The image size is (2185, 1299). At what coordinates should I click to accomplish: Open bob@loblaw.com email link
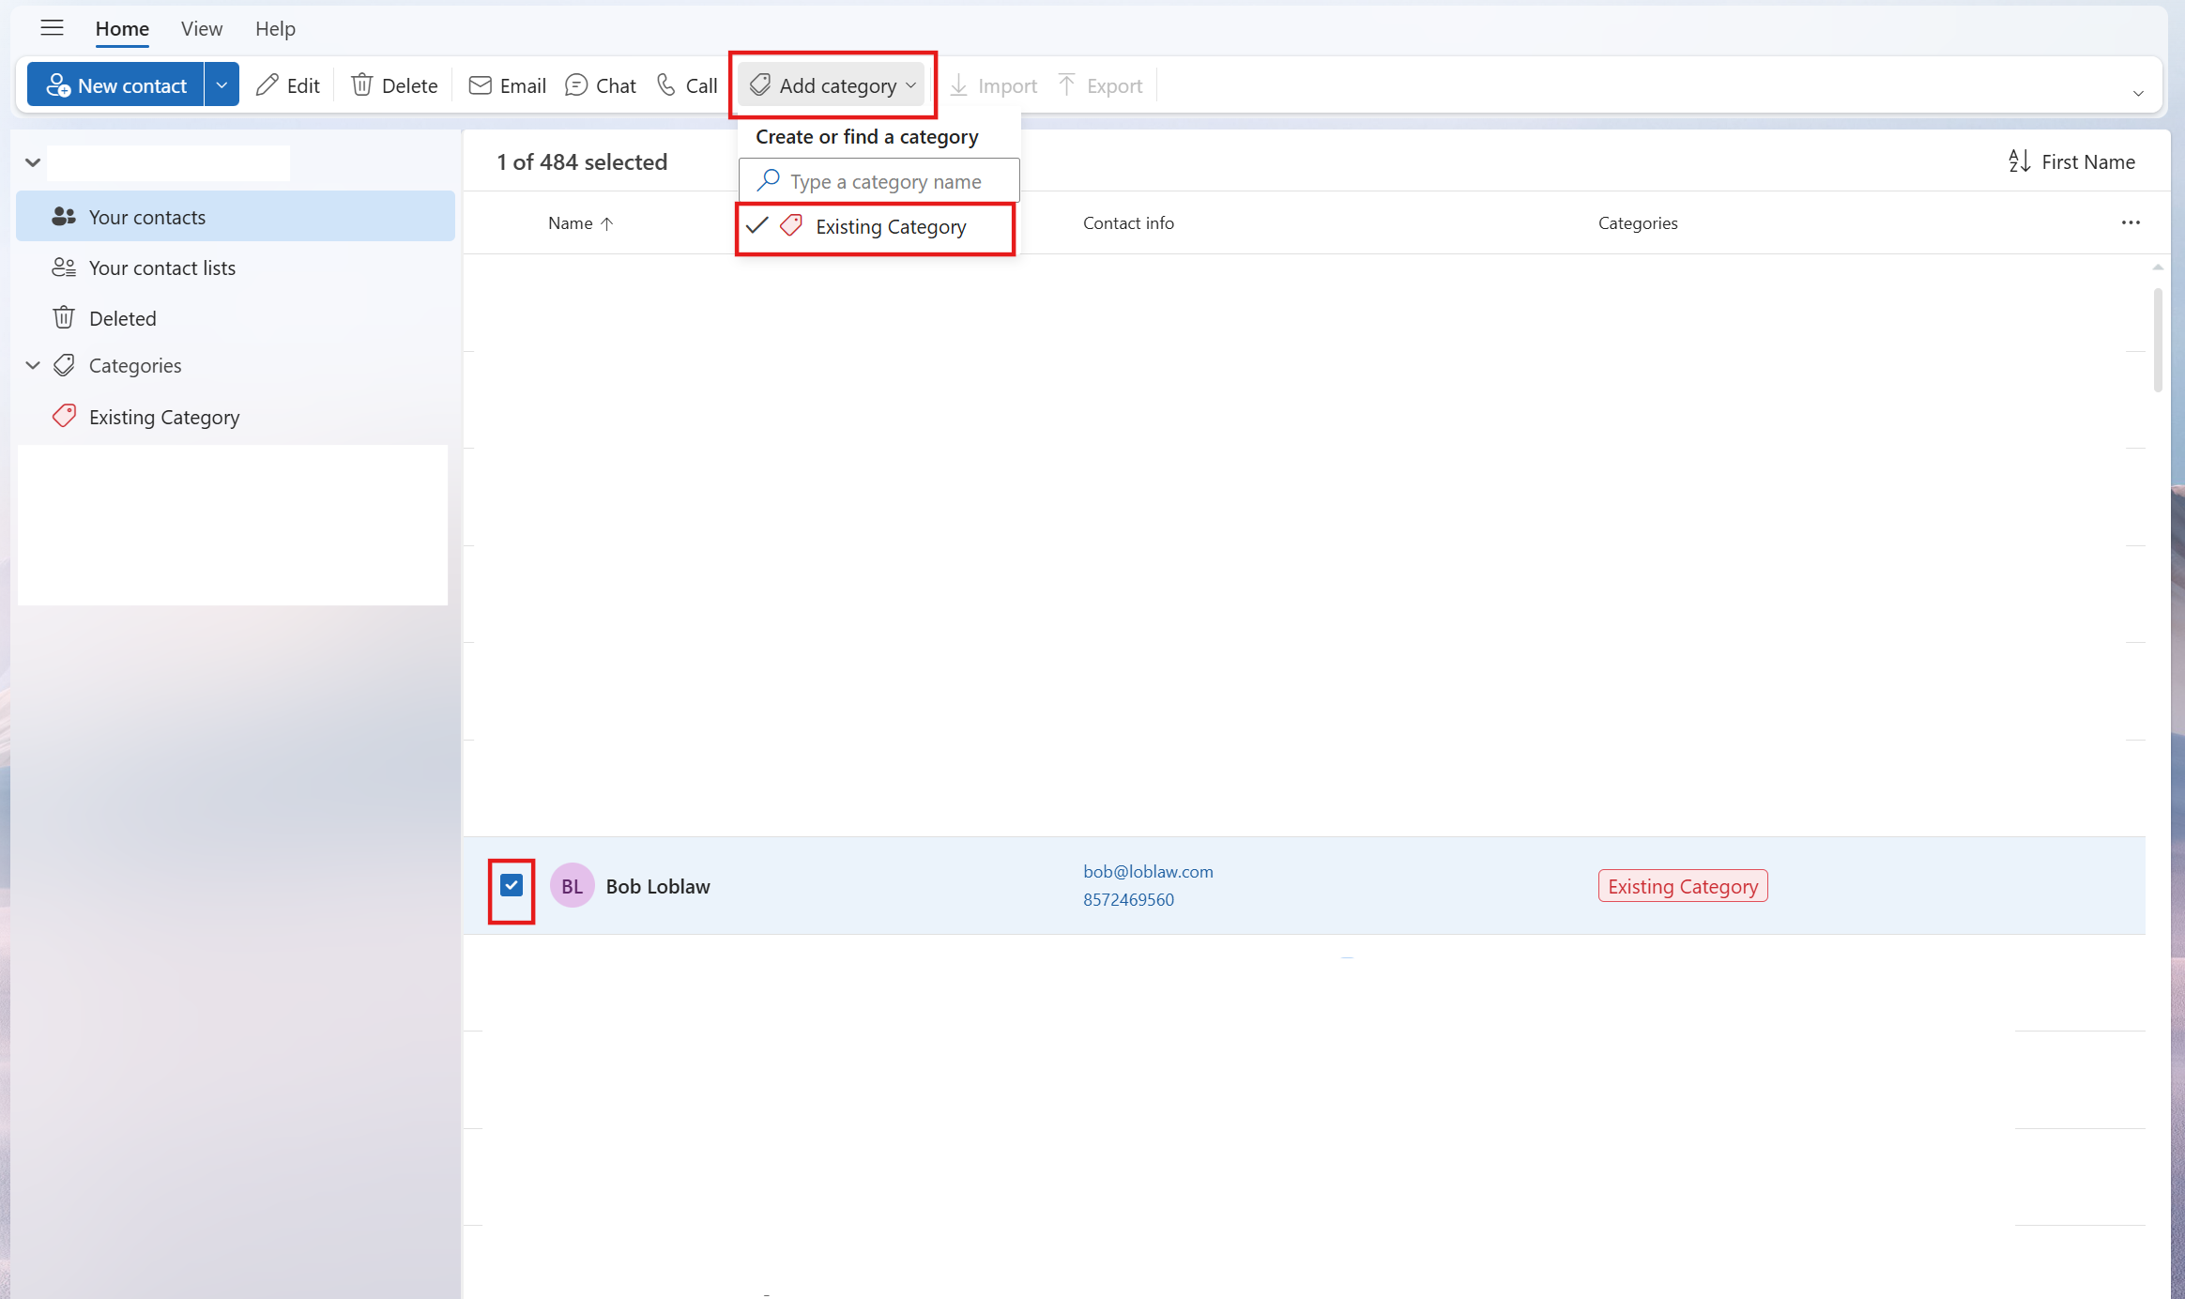(x=1147, y=871)
